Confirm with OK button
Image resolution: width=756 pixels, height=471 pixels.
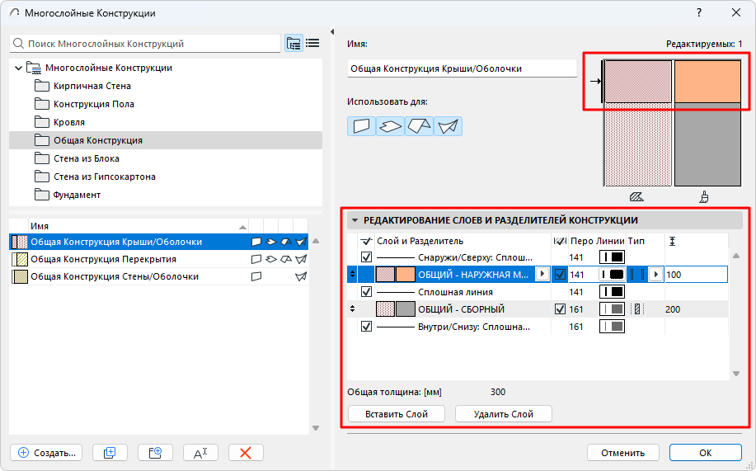tap(706, 453)
